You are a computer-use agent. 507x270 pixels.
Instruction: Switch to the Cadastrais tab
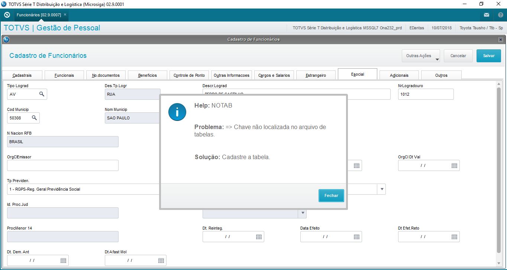[22, 75]
